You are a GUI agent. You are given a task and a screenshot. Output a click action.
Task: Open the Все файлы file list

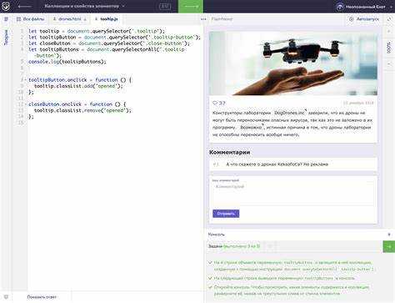(30, 19)
